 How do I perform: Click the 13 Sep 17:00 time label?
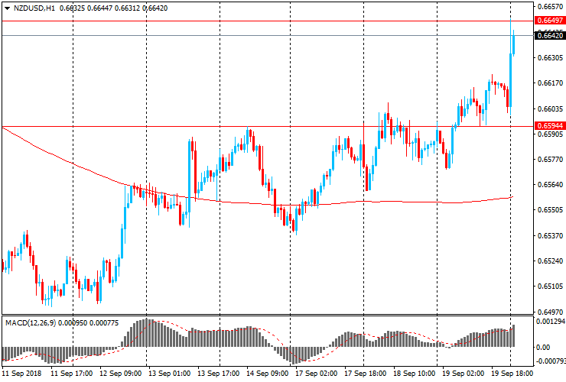tap(218, 374)
